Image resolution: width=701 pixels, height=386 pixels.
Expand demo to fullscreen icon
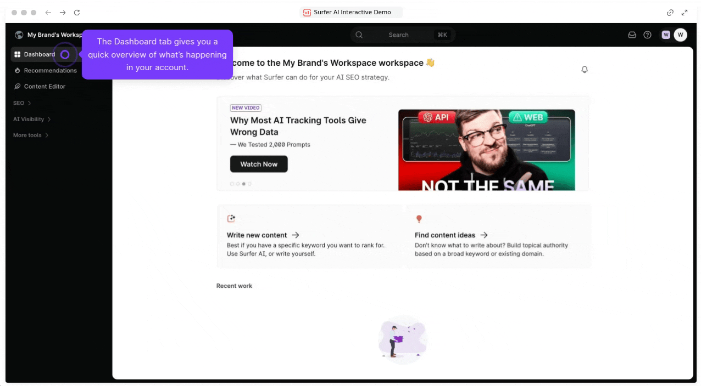(x=685, y=12)
